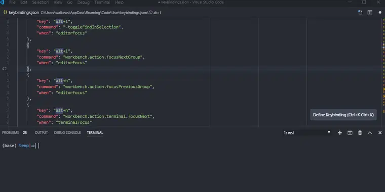Open the terminal selector '1: wsl' dropdown

pos(307,133)
